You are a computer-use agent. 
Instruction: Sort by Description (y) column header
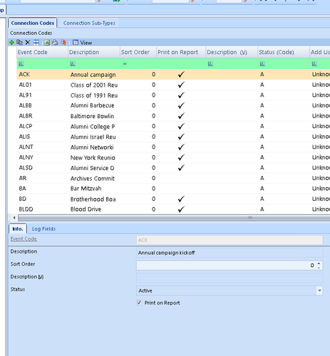(x=232, y=52)
